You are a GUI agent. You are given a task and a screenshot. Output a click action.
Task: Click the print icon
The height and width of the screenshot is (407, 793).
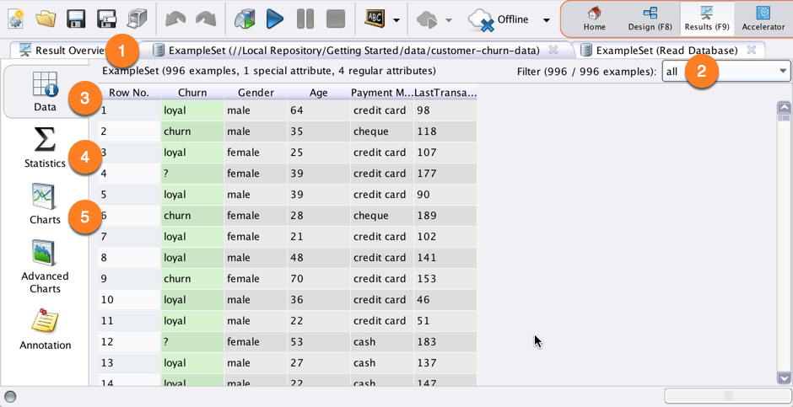point(137,19)
